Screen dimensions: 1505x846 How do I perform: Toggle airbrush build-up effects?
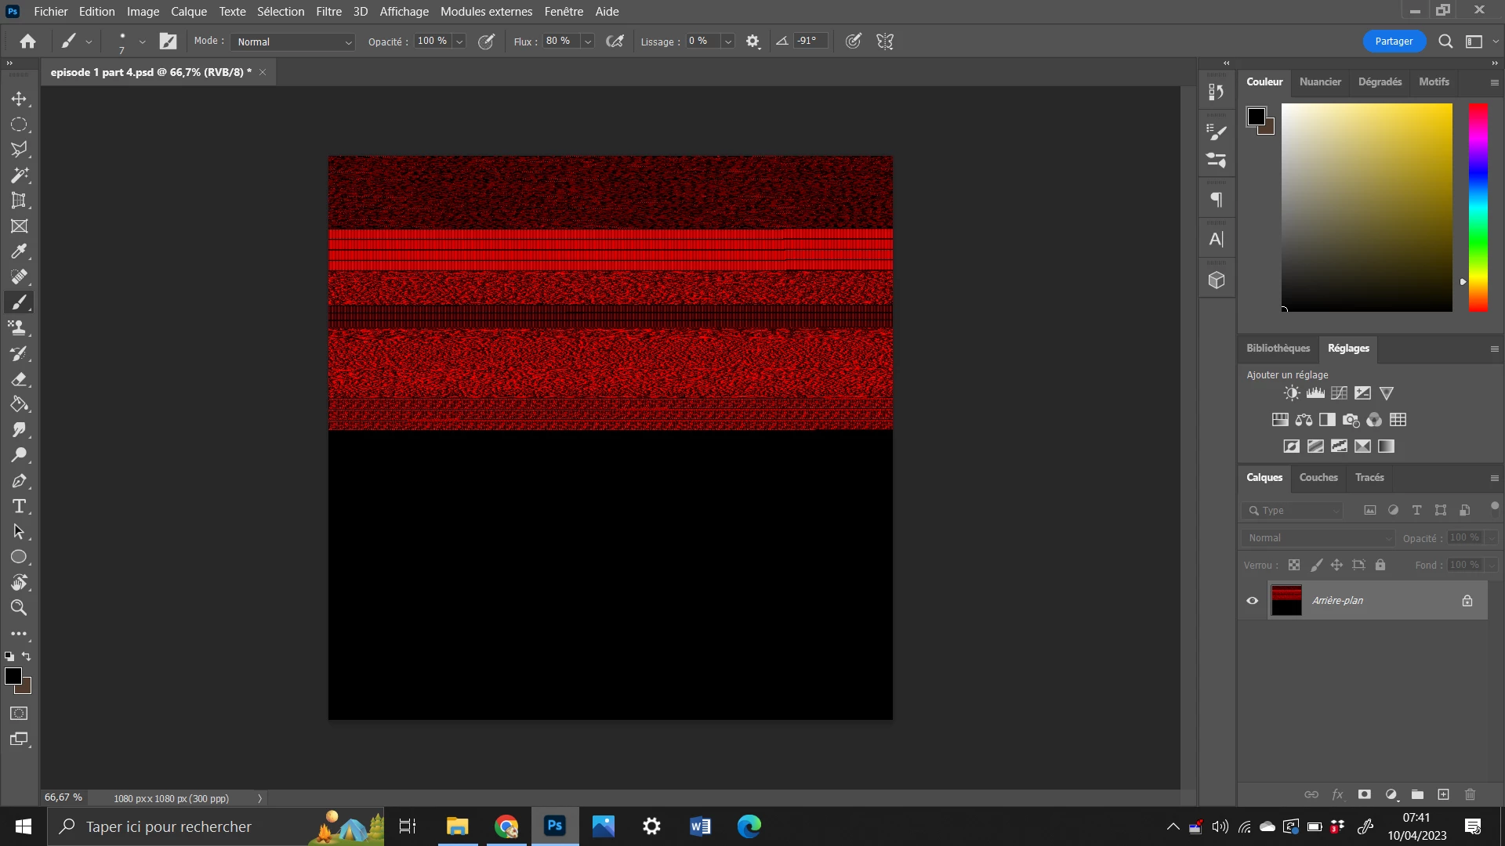click(615, 42)
